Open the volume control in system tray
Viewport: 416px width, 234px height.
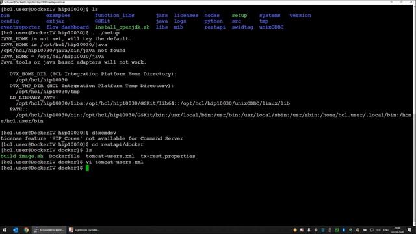378,230
